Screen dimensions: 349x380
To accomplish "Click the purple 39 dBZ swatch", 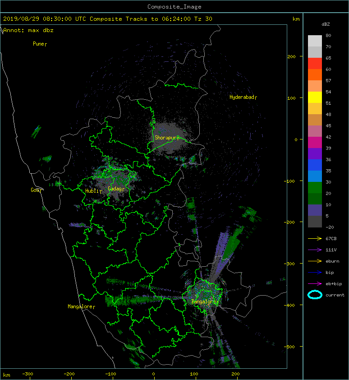I will pos(315,153).
